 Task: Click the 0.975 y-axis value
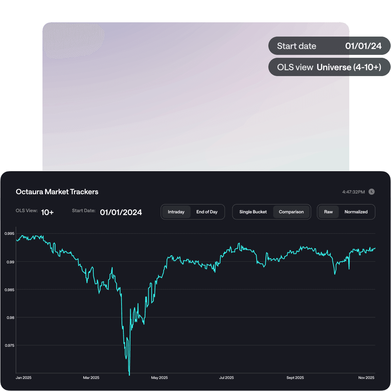coord(10,345)
